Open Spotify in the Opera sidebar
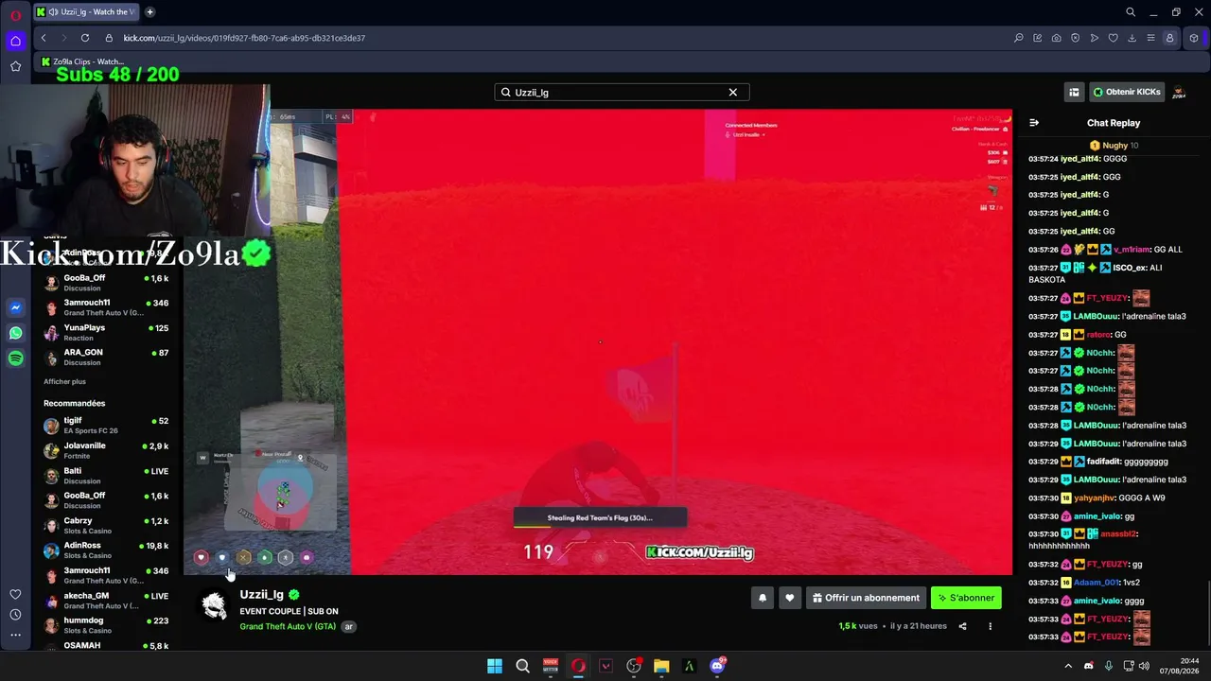The image size is (1211, 681). tap(15, 358)
